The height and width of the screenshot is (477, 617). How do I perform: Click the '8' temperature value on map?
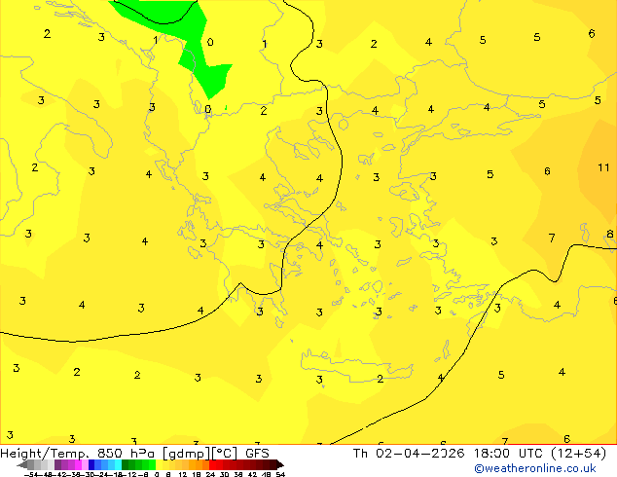610,234
